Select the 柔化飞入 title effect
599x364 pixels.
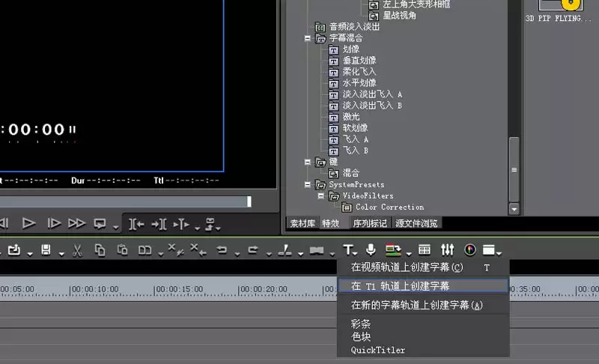click(359, 72)
